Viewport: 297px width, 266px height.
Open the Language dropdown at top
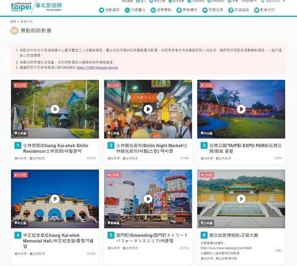pos(249,1)
